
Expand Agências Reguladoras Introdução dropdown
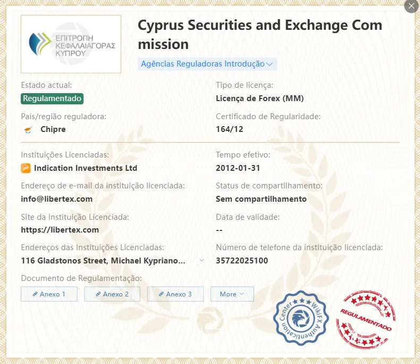[x=207, y=64]
